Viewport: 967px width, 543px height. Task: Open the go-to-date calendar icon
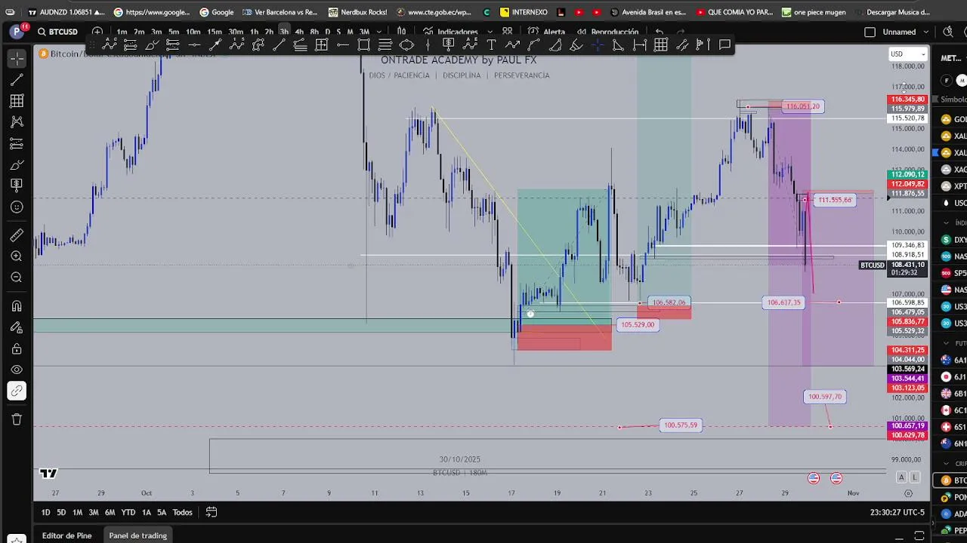(x=212, y=512)
